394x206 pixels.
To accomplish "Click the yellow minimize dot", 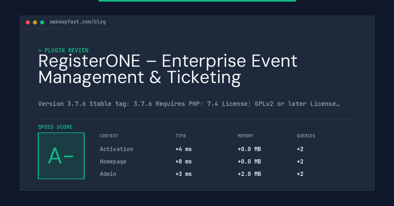I will point(35,22).
